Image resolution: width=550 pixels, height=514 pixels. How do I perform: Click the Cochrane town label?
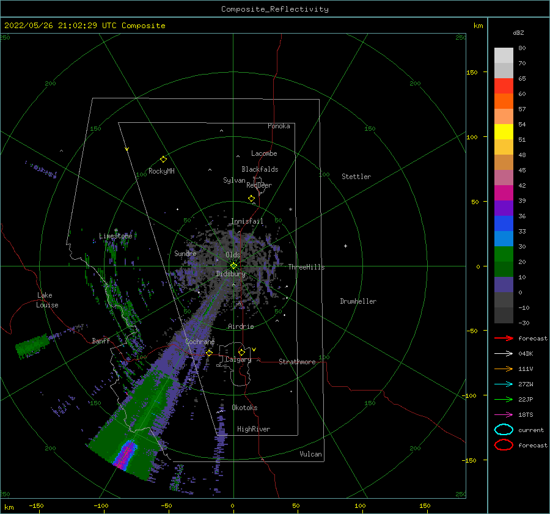[200, 342]
